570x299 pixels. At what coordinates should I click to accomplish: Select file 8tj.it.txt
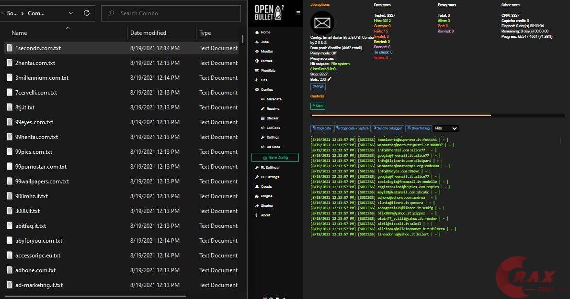click(121, 107)
